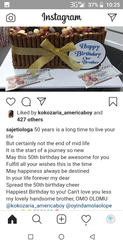This screenshot has height=246, width=123.
Task: Open Search and explore tab
Action: point(37,219)
